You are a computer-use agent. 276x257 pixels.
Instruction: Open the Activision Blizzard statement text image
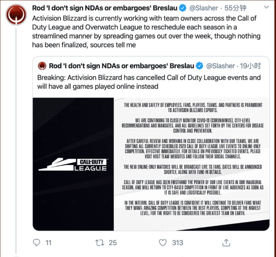[x=192, y=159]
